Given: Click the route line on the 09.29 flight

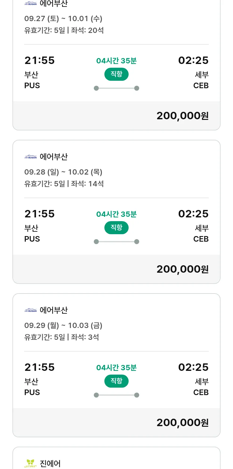Looking at the screenshot, I should (116, 395).
